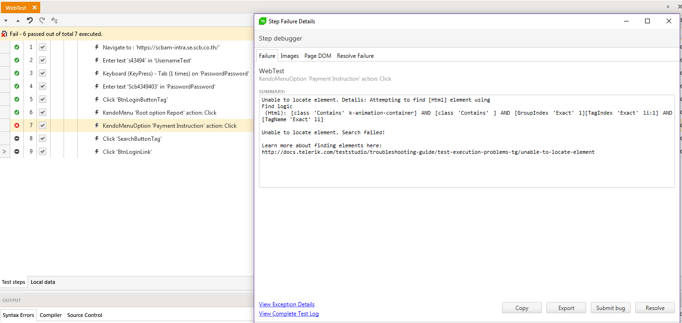Close the WebTest tab with its X

[35, 8]
